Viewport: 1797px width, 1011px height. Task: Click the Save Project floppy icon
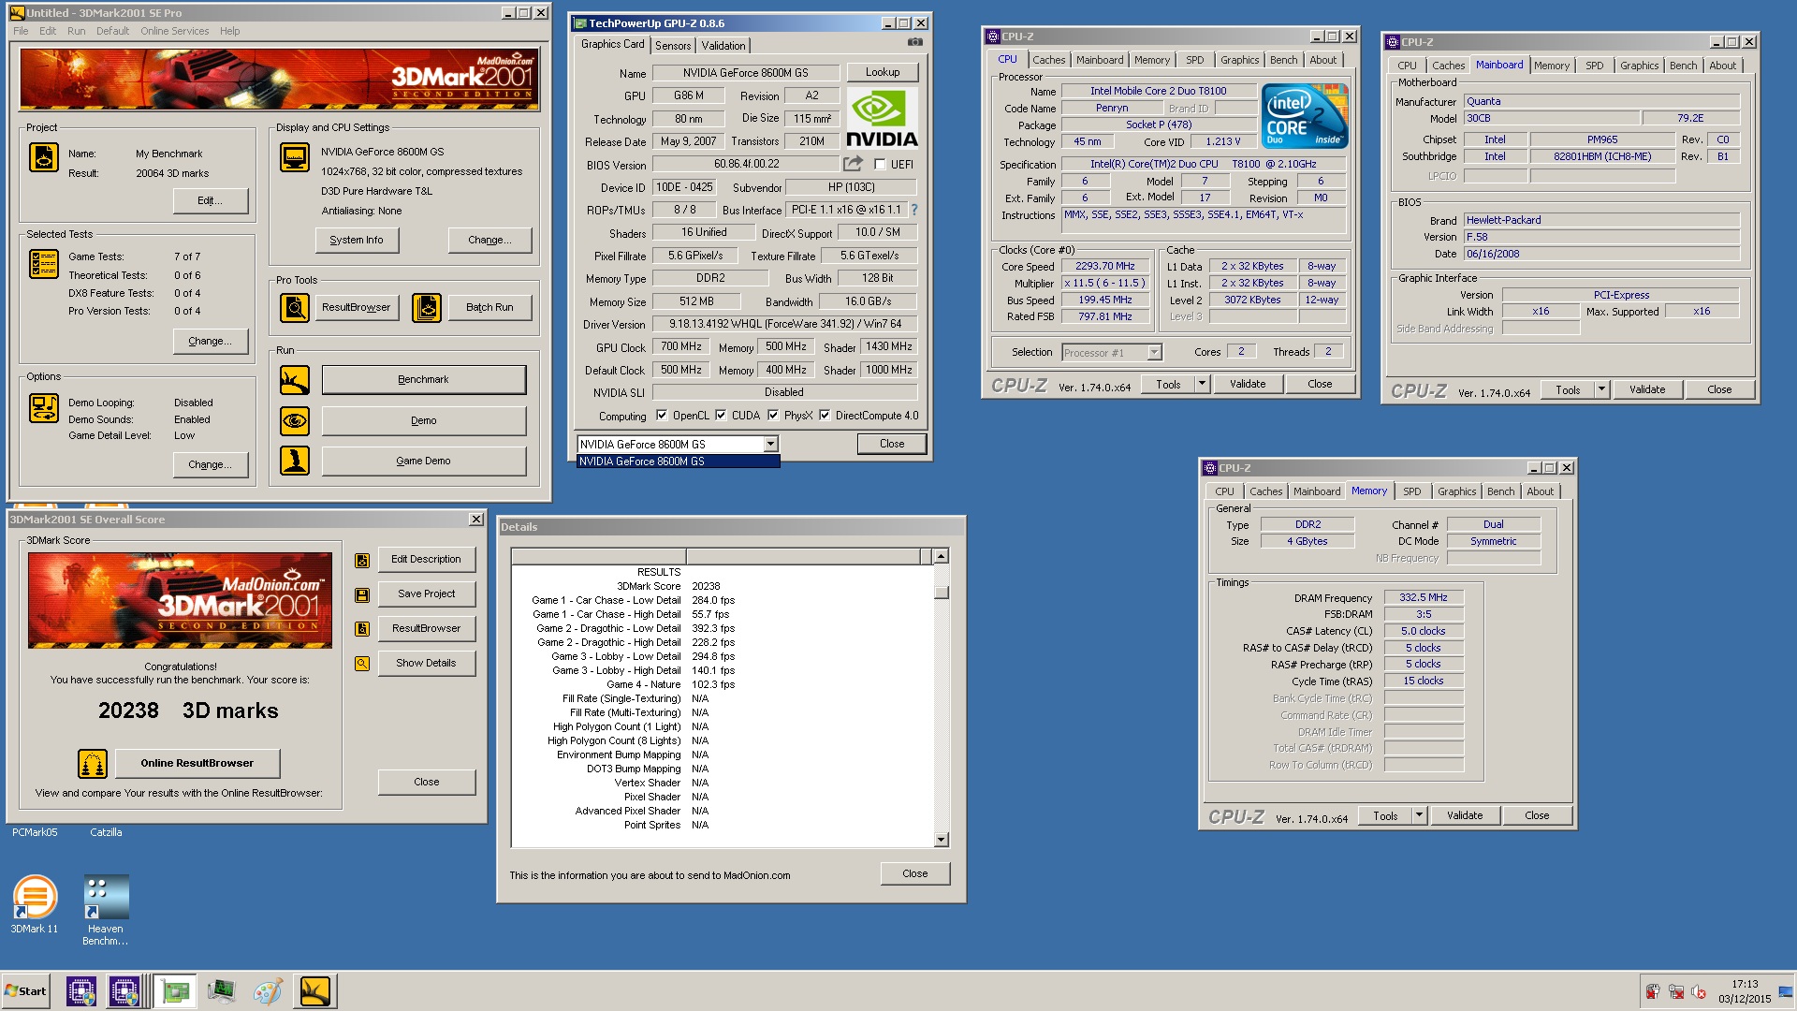click(362, 595)
